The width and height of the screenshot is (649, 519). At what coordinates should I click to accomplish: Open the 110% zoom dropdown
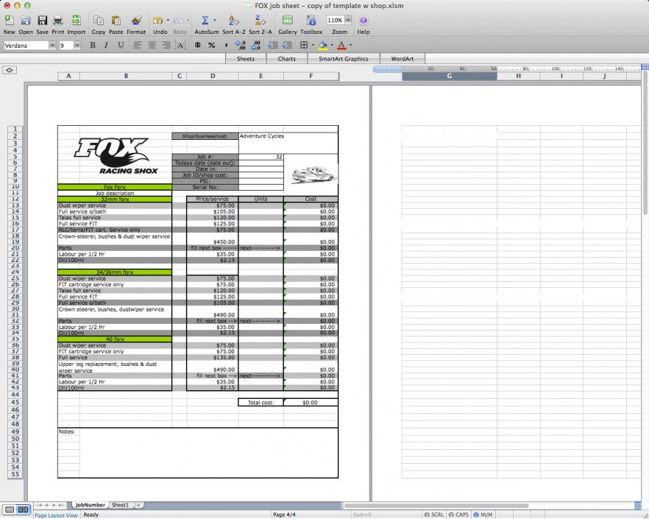[348, 20]
